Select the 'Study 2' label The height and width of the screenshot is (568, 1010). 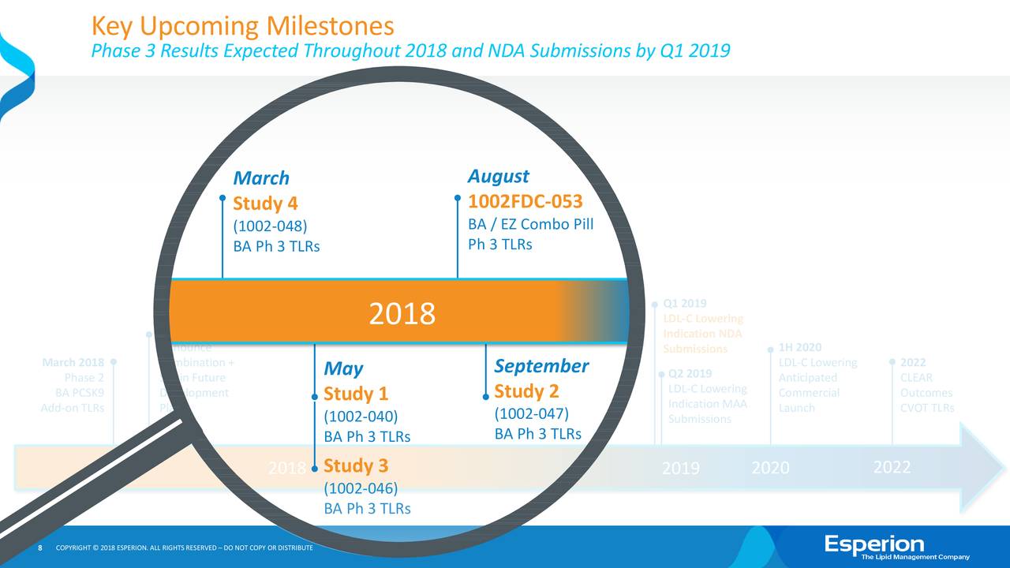point(527,391)
